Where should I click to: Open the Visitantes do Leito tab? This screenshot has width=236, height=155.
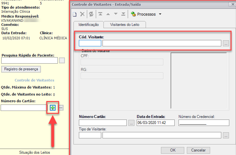point(125,25)
